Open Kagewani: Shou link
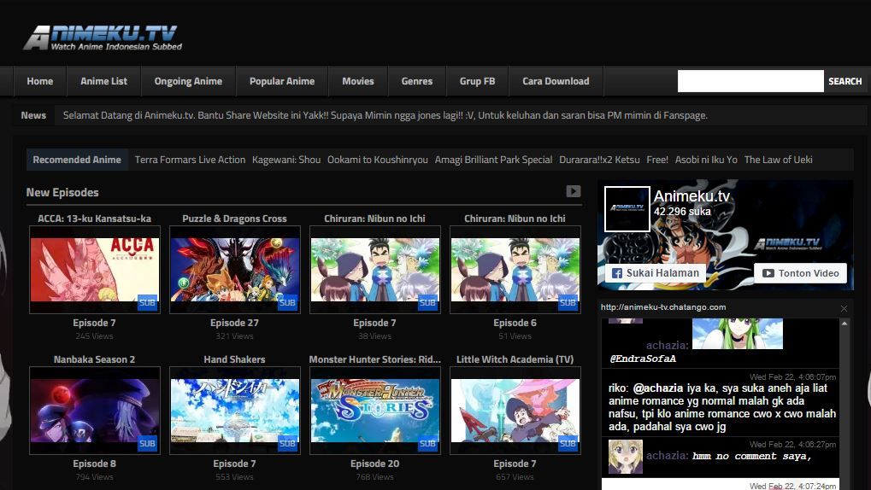871x490 pixels. coord(286,160)
